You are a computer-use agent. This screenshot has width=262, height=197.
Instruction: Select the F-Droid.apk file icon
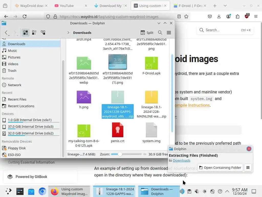pos(151,63)
